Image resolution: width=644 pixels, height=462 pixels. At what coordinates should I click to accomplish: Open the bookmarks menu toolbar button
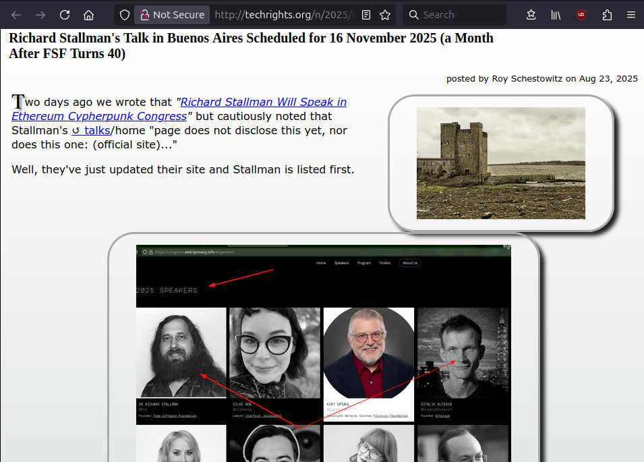pyautogui.click(x=531, y=16)
